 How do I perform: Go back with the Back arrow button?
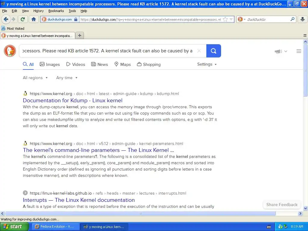point(6,19)
